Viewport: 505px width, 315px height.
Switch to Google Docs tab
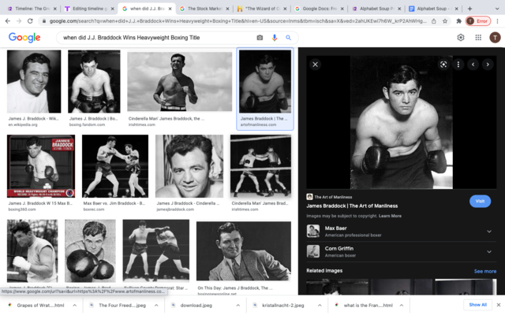(x=320, y=9)
